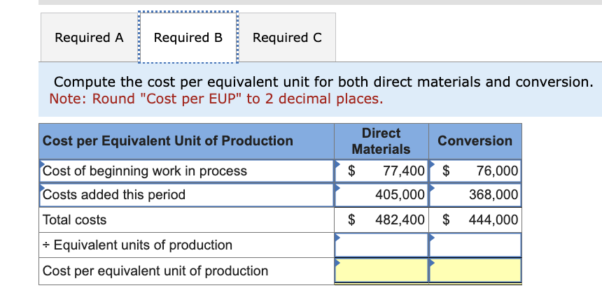Screen dimensions: 602x295
Task: Click Conversion equivalent units input field
Action: pyautogui.click(x=475, y=245)
